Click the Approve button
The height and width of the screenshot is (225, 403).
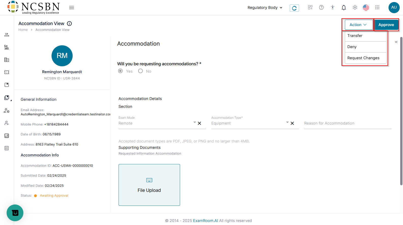point(386,25)
